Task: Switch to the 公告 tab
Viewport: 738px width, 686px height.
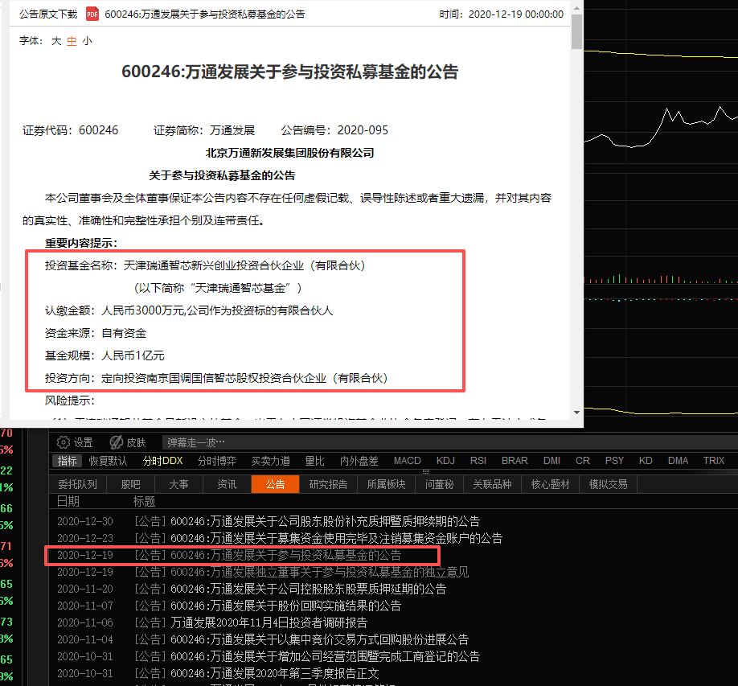Action: tap(275, 484)
